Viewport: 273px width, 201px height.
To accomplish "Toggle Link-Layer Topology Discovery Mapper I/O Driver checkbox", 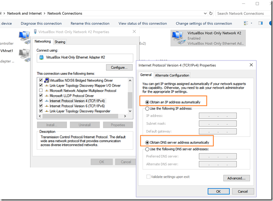I will (x=41, y=85).
